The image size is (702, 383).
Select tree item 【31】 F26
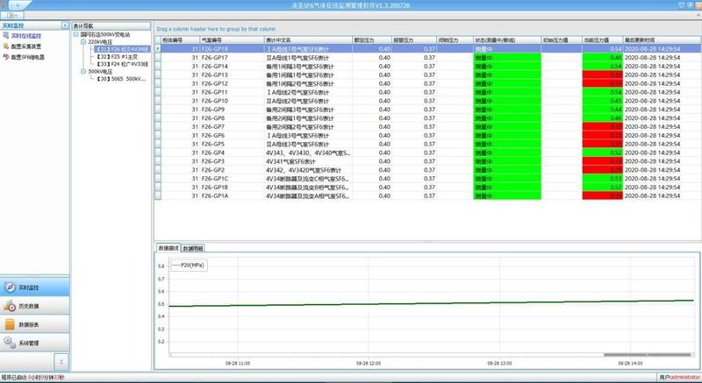pos(122,49)
